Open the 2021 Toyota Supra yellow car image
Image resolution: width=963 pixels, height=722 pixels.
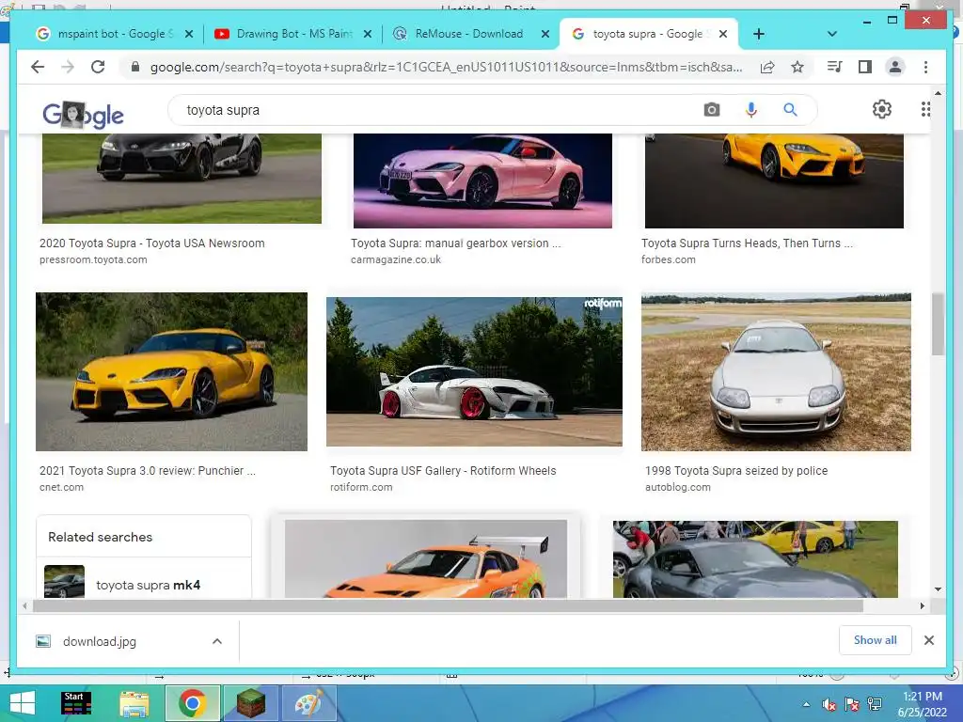pyautogui.click(x=171, y=371)
